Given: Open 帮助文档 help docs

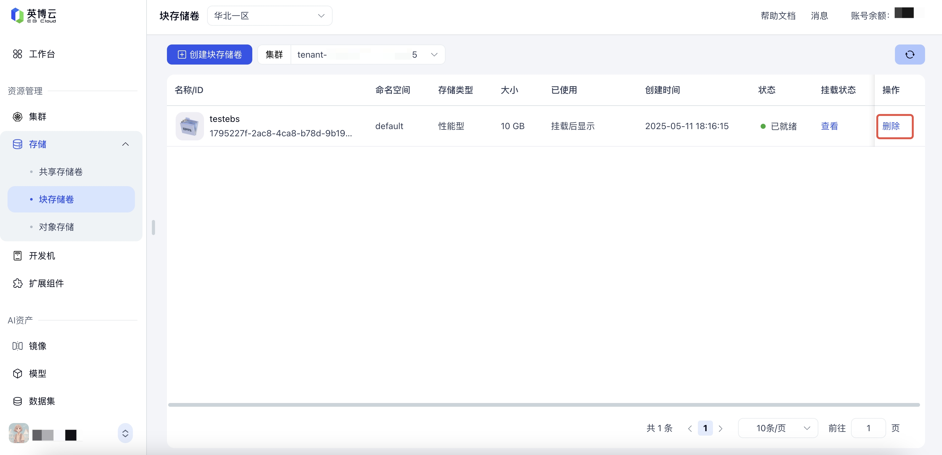Looking at the screenshot, I should (778, 16).
